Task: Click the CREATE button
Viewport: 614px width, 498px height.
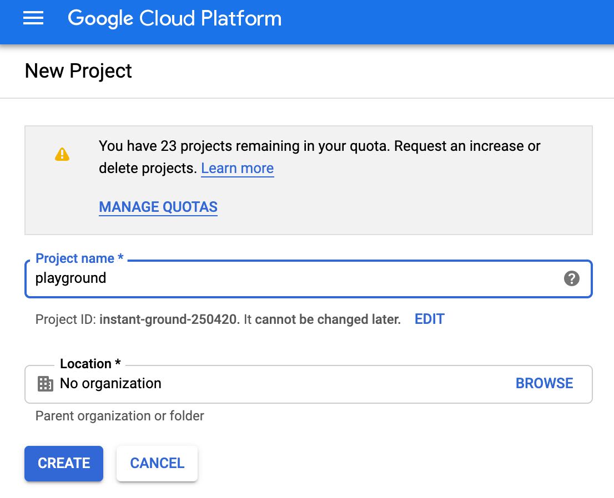Action: click(64, 464)
